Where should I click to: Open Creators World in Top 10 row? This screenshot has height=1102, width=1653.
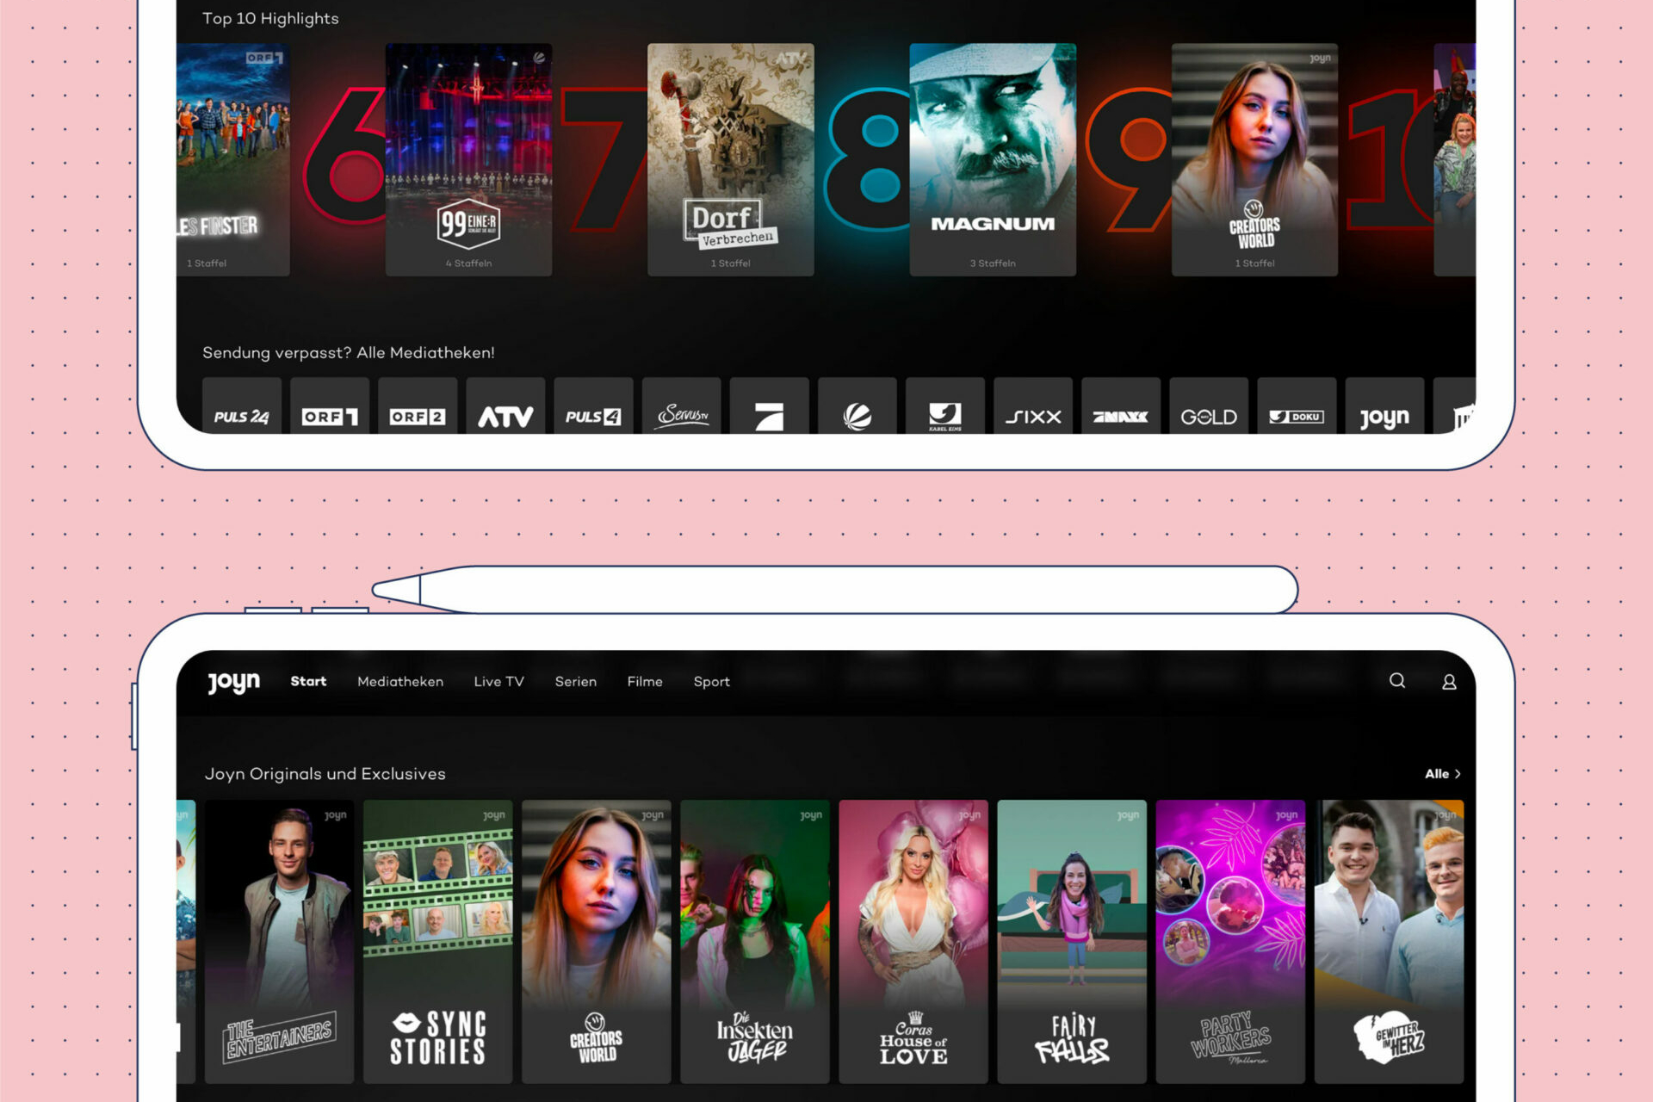click(x=1254, y=160)
